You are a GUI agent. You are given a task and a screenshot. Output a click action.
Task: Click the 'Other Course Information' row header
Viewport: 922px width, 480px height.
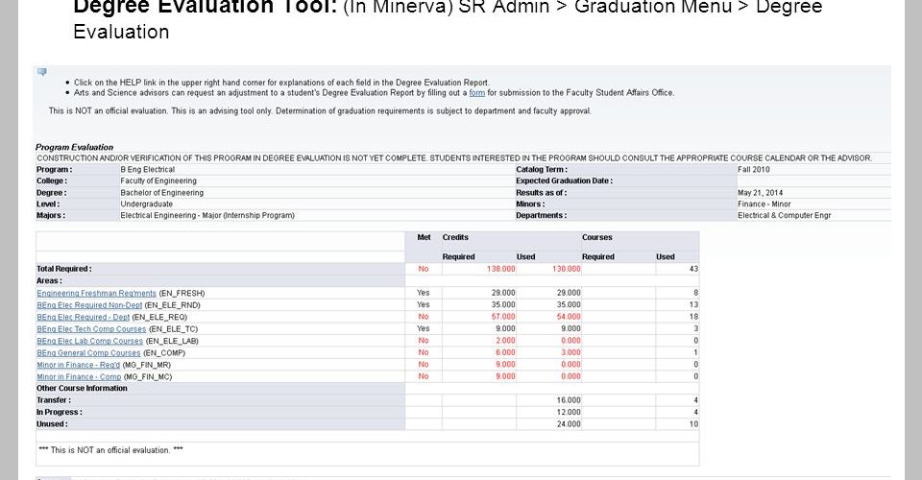click(x=82, y=388)
